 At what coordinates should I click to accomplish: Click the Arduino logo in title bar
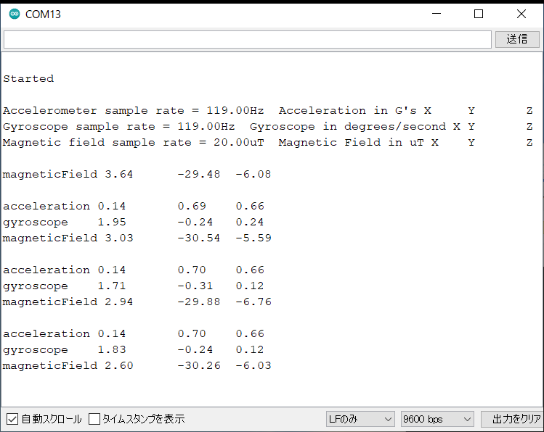pos(15,14)
